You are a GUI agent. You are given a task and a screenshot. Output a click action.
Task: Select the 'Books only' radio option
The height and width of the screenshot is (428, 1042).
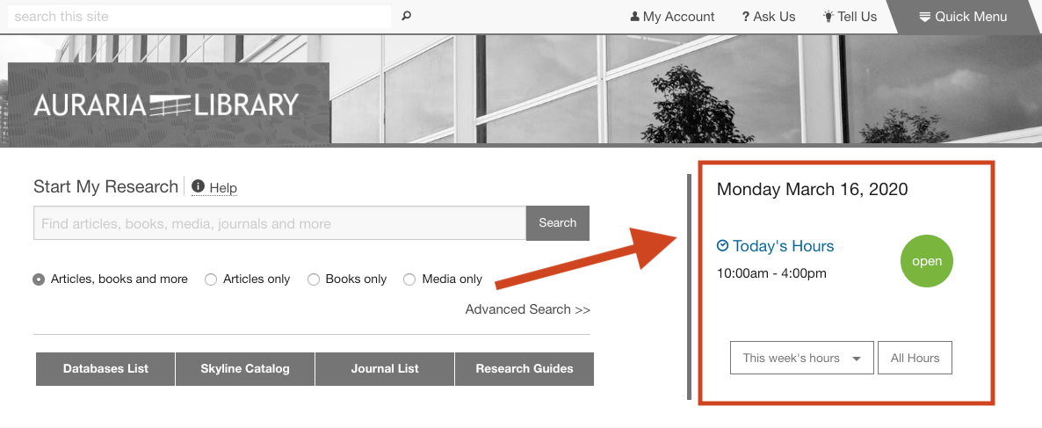314,279
